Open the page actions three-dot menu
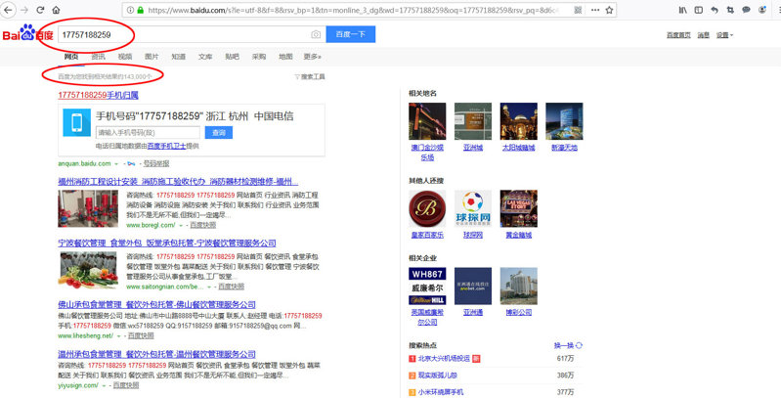781x398 pixels. click(595, 10)
